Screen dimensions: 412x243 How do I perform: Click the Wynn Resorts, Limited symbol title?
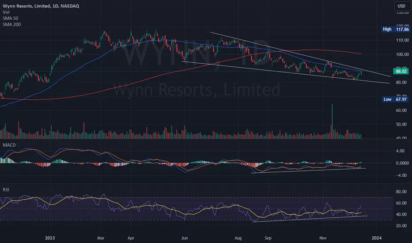41,6
